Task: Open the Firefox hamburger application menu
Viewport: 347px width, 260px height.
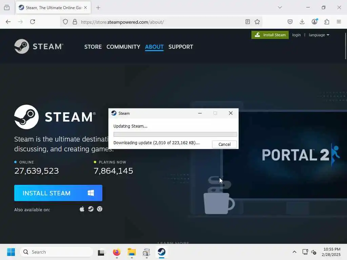Action: coord(339,22)
